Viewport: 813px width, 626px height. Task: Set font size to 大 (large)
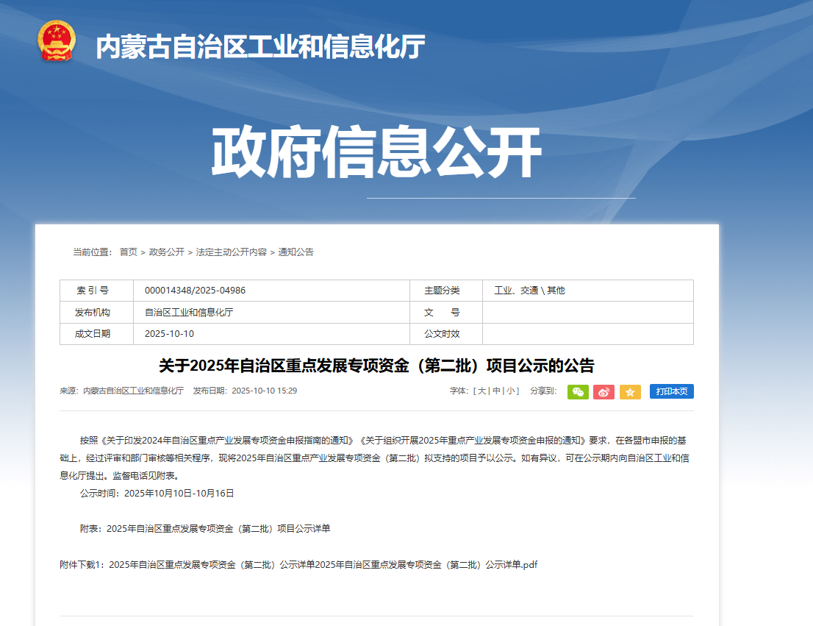(482, 391)
